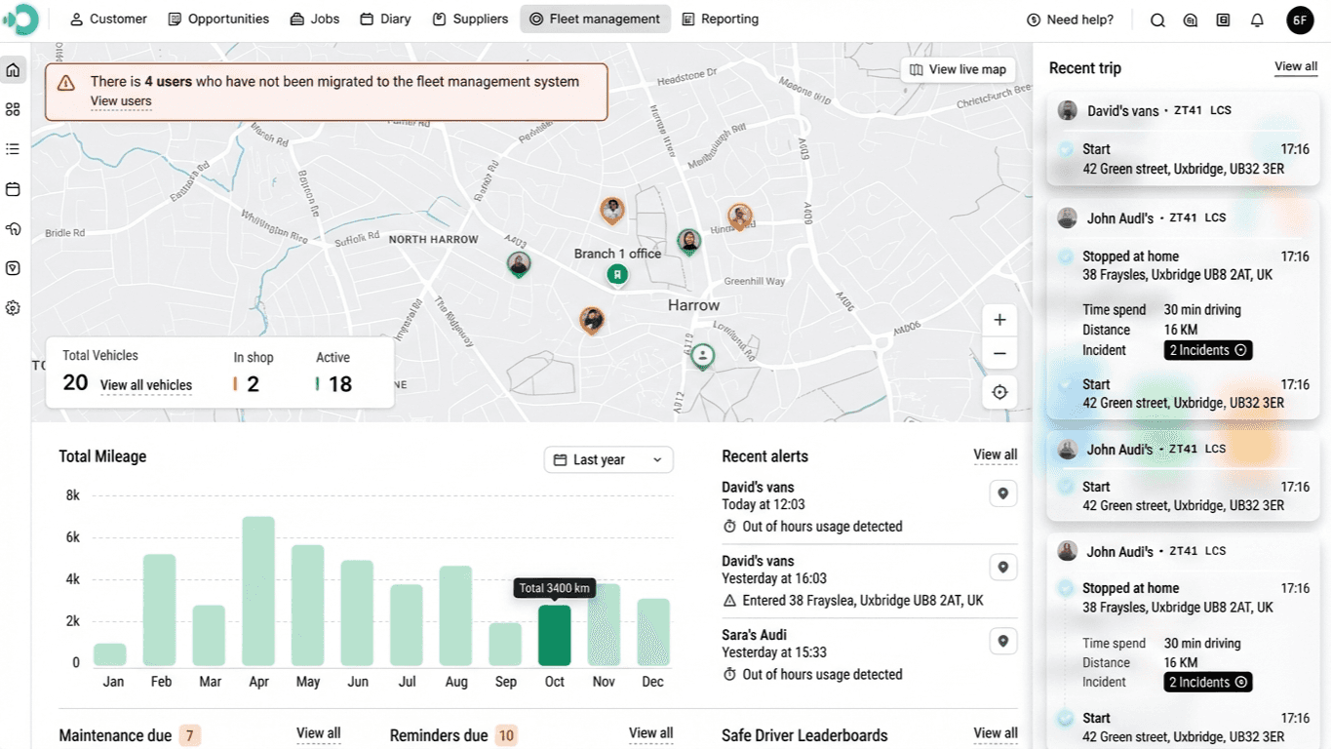
Task: Click the search magnifier icon in header
Action: tap(1157, 20)
